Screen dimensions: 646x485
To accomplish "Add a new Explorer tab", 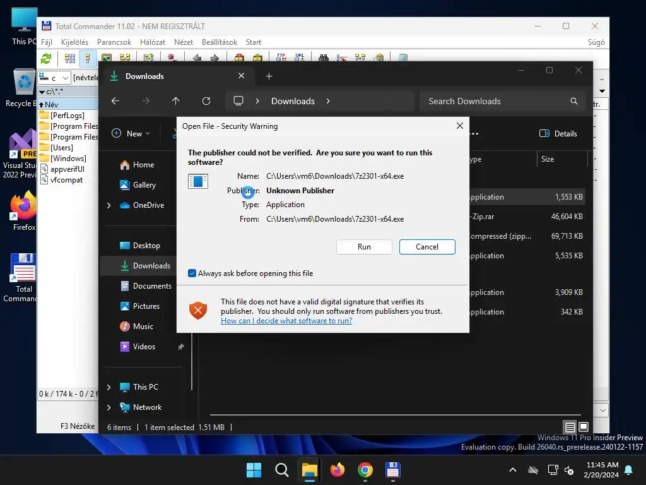I will coord(269,76).
